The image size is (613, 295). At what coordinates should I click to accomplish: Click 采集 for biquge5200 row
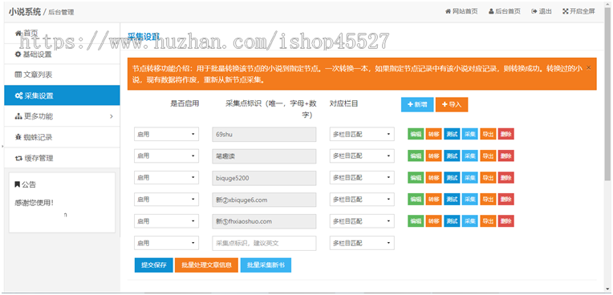pos(470,178)
